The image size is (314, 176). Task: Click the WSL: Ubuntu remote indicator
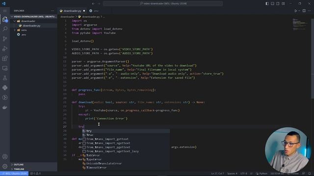(x=14, y=174)
